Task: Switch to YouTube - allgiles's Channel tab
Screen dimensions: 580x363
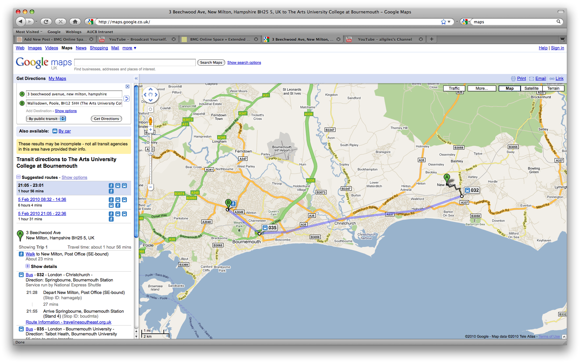Action: click(x=385, y=39)
